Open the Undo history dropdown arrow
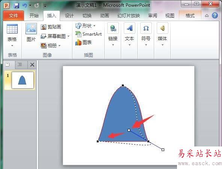 [30, 6]
